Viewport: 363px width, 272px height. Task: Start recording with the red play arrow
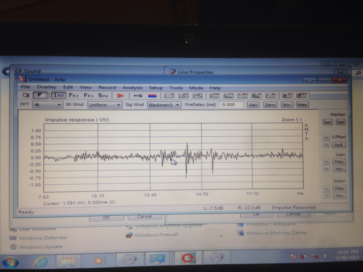point(121,96)
